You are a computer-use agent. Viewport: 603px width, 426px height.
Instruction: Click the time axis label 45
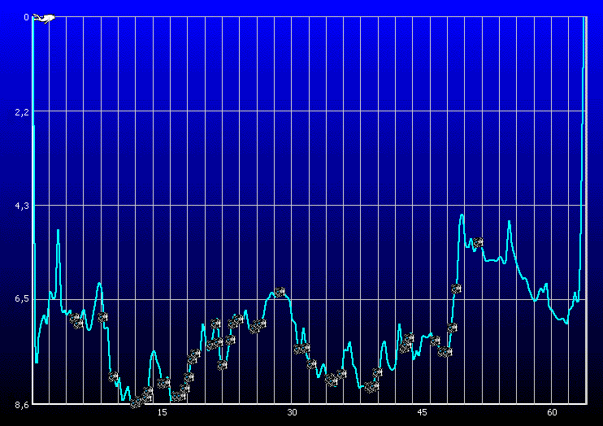coord(422,412)
